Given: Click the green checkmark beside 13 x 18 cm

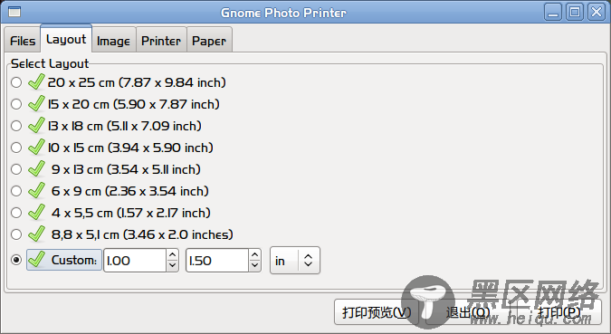Looking at the screenshot, I should coord(36,126).
